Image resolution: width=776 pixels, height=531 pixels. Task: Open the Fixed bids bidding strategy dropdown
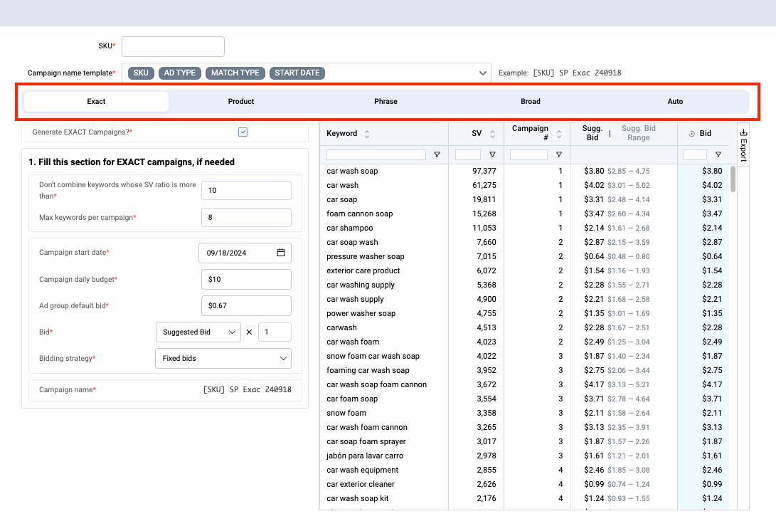tap(223, 358)
